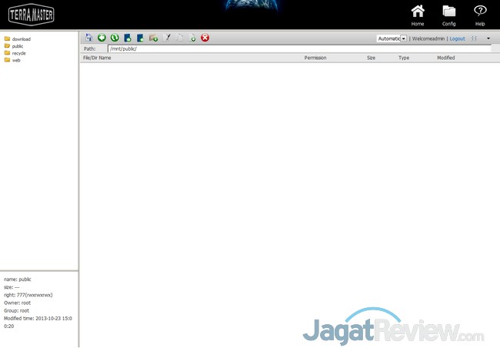Click the folder with green arrow icon
The image size is (500, 348).
pos(153,38)
